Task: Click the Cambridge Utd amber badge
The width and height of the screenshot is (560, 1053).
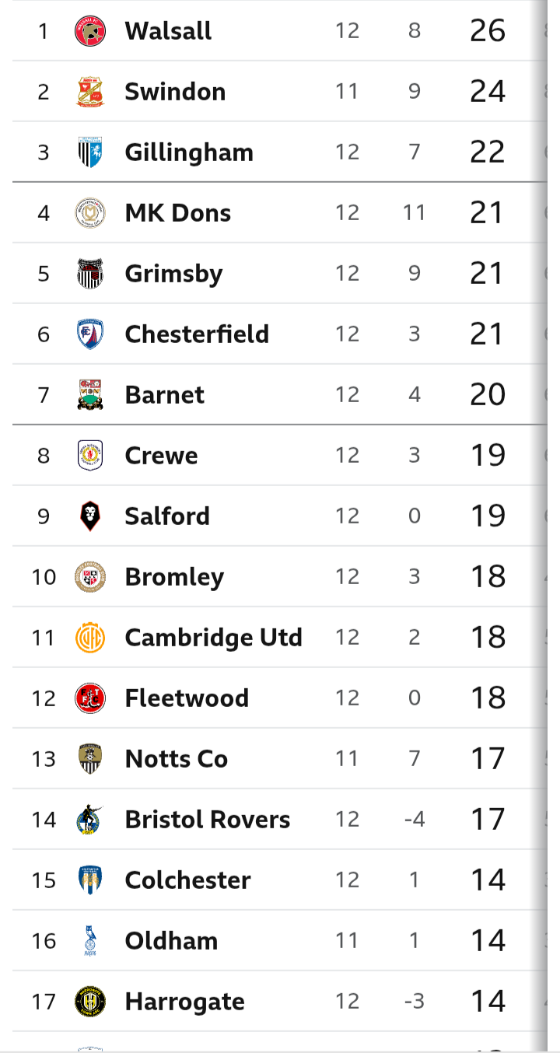Action: (x=90, y=638)
